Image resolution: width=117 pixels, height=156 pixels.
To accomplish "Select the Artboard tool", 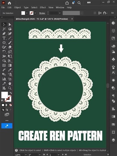I will (10, 79).
